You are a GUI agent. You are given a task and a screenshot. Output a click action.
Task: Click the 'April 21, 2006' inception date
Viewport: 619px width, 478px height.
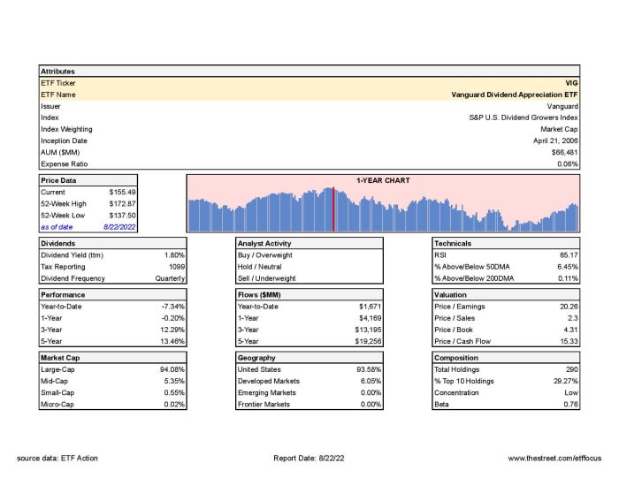point(555,140)
